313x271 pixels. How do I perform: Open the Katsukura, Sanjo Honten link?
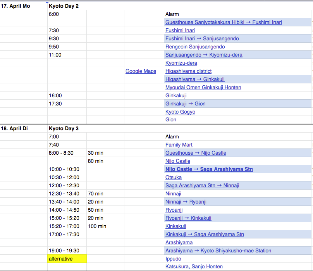194,267
